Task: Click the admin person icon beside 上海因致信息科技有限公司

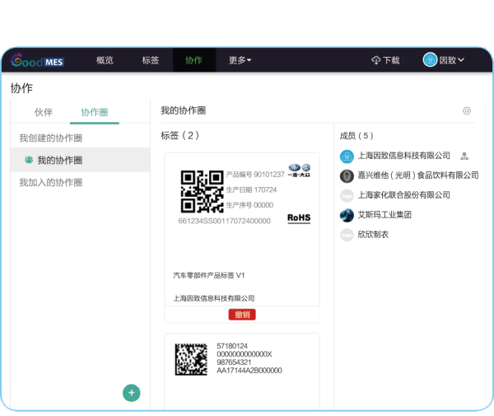Action: (x=464, y=156)
